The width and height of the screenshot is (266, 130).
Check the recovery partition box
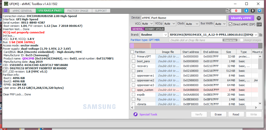tap(134, 66)
